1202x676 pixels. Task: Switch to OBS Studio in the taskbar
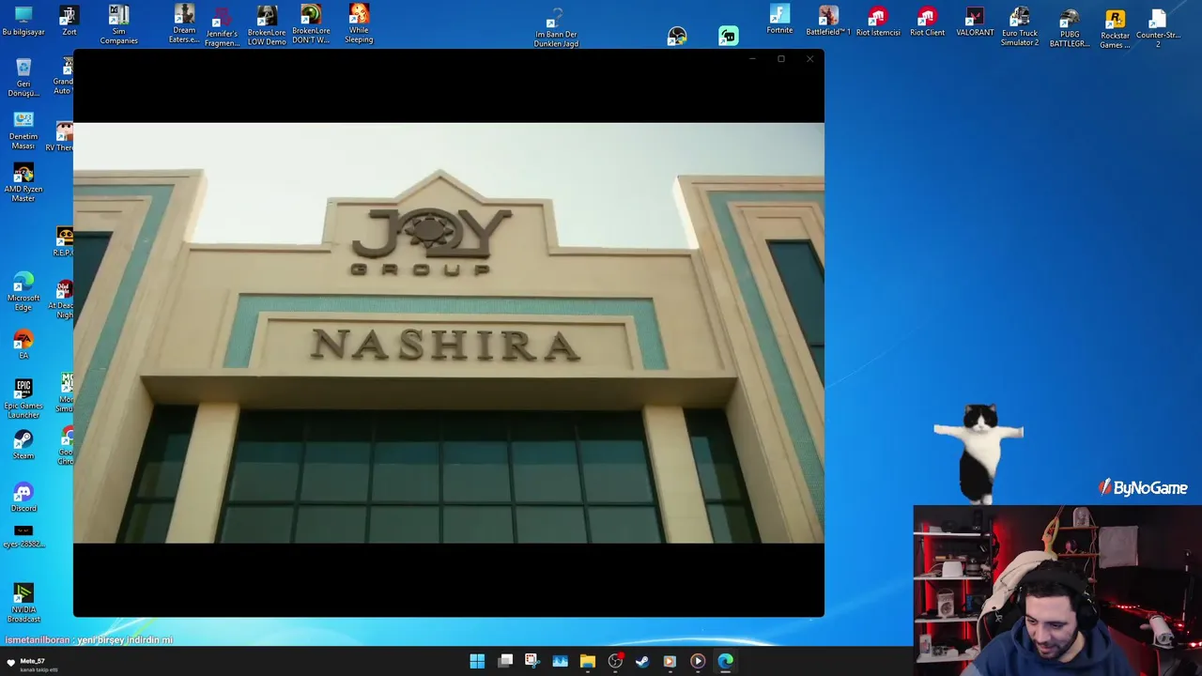(615, 661)
